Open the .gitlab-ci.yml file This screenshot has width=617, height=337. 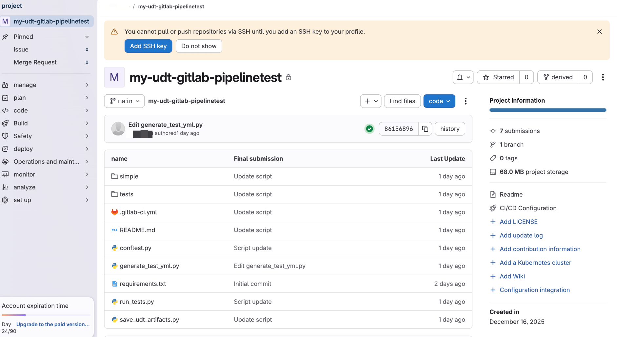(x=138, y=212)
